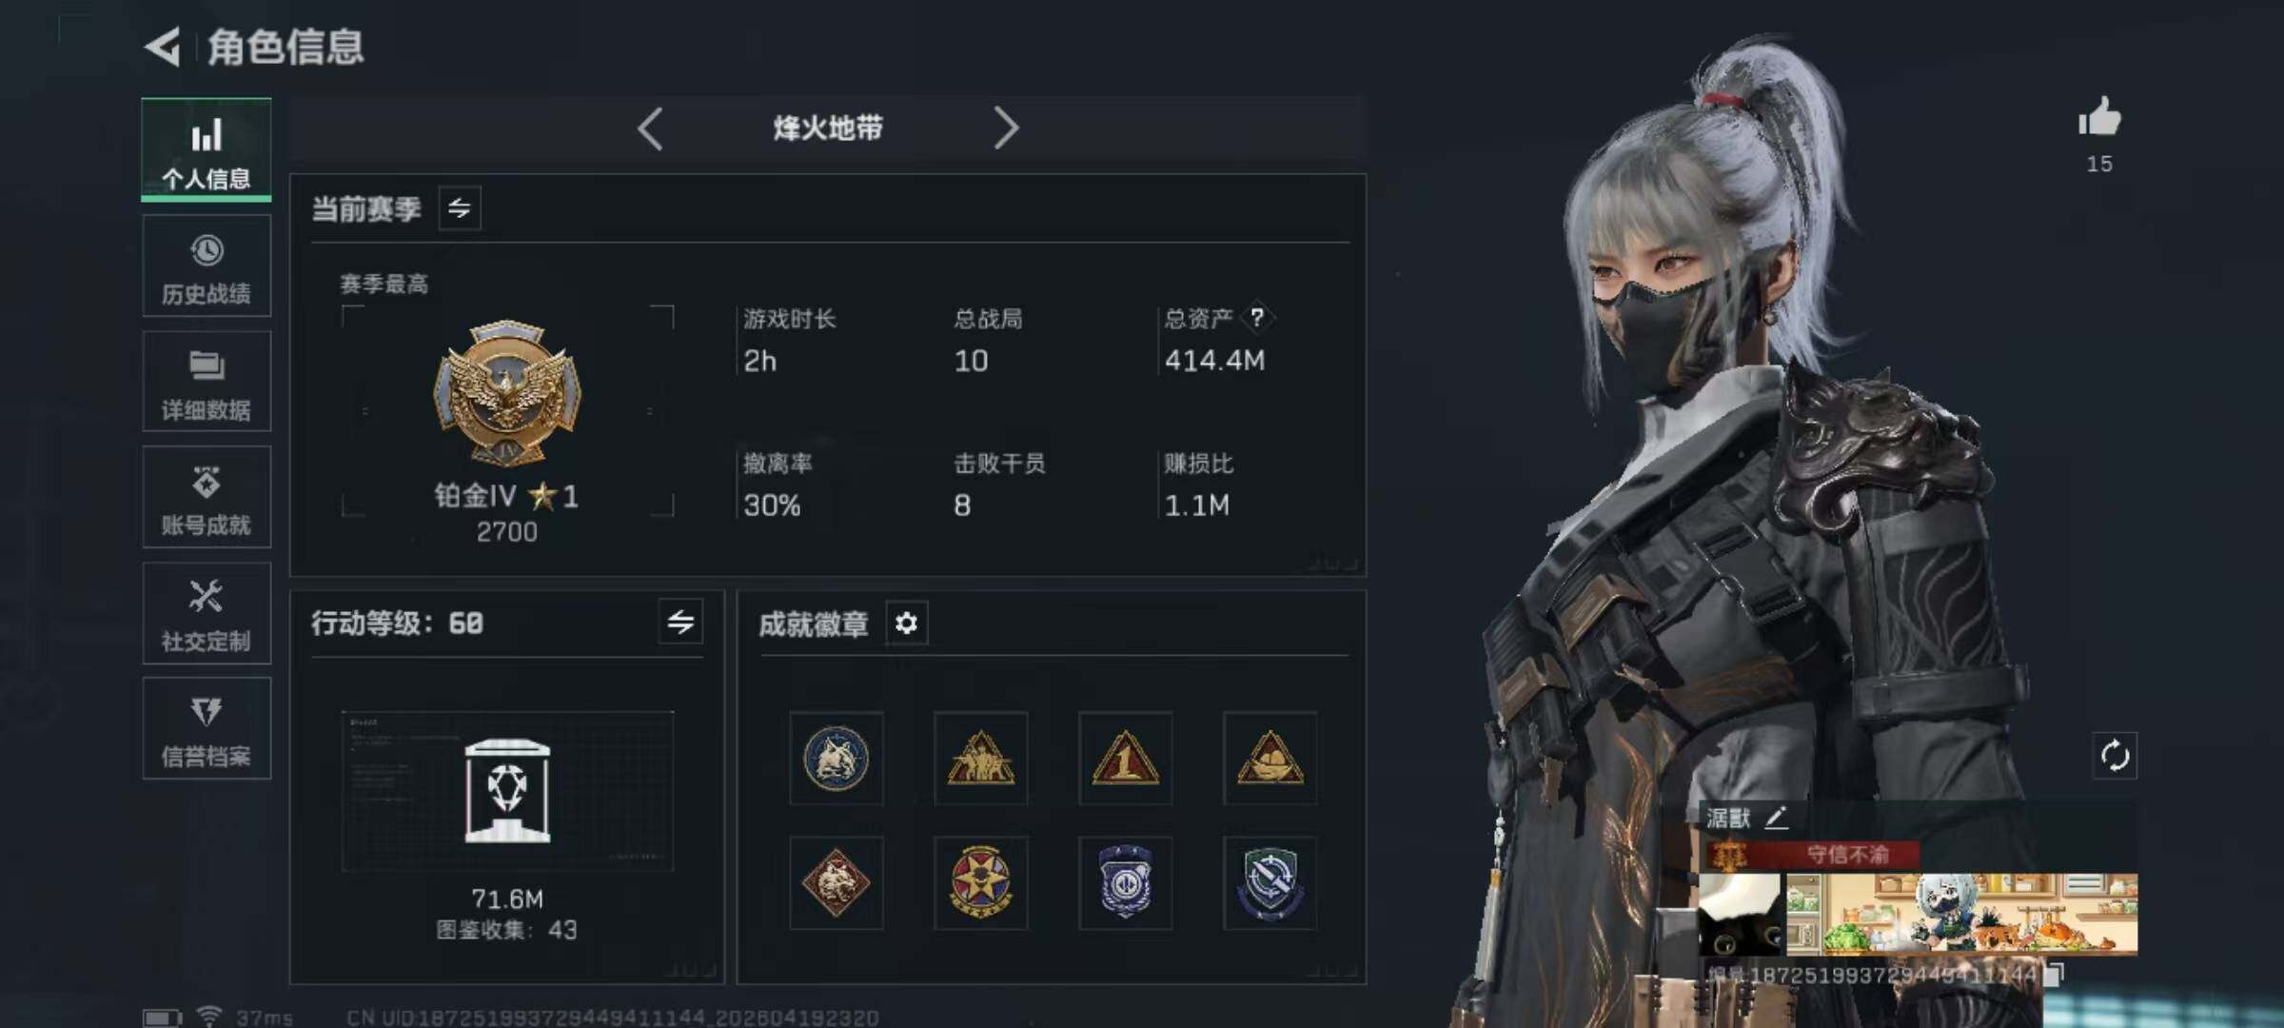Toggle the 行动等级 swap button
The width and height of the screenshot is (2284, 1028).
(680, 623)
